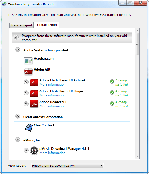Viewport: 149px width, 174px height.
Task: Collapse the Adobe Systems Incorporated group
Action: (x=17, y=49)
